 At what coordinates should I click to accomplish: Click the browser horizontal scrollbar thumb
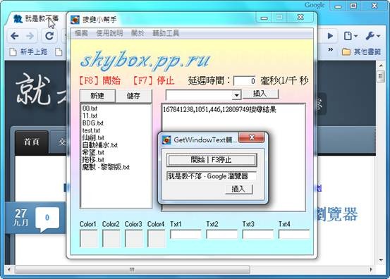133,269
